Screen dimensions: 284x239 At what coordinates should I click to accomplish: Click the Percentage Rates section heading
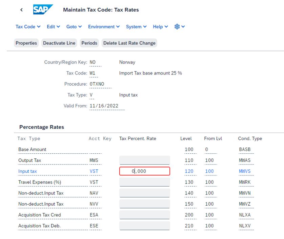click(x=42, y=127)
